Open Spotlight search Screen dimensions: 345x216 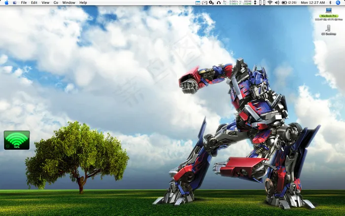338,2
